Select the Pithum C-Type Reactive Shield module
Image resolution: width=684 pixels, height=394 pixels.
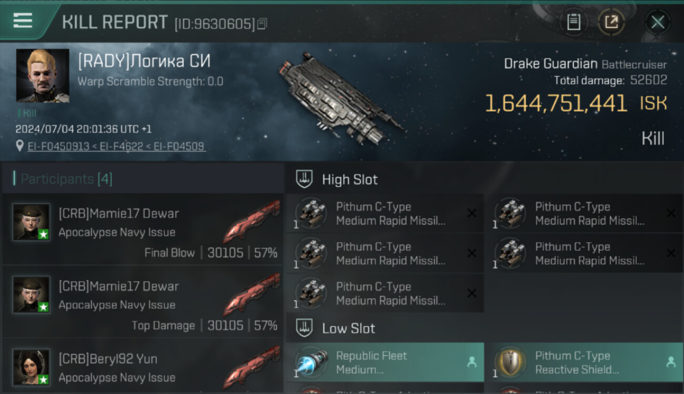coord(585,362)
